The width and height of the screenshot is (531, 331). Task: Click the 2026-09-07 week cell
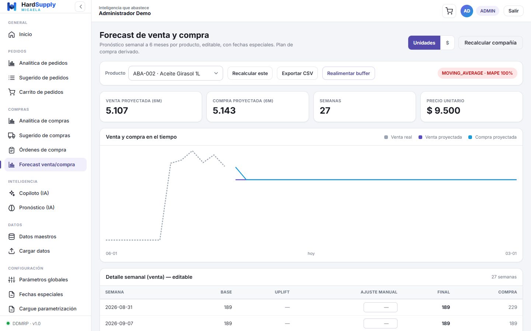pyautogui.click(x=119, y=323)
